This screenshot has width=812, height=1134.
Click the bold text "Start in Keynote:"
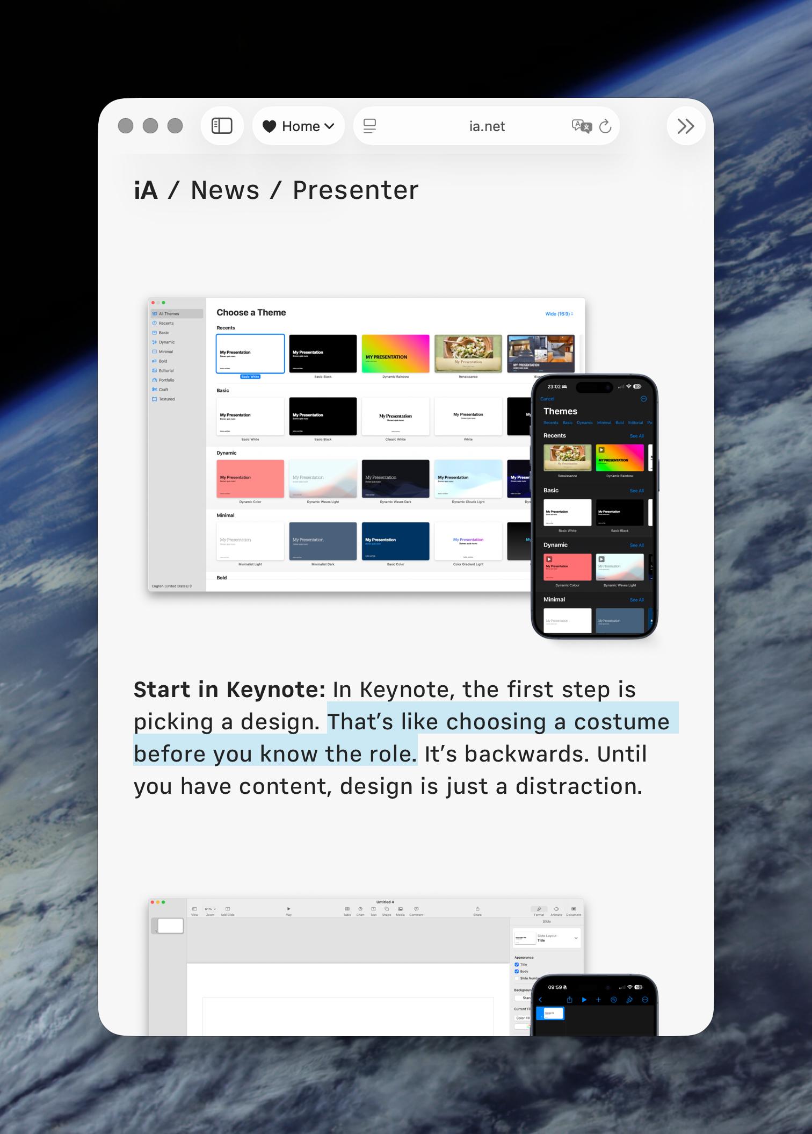229,690
